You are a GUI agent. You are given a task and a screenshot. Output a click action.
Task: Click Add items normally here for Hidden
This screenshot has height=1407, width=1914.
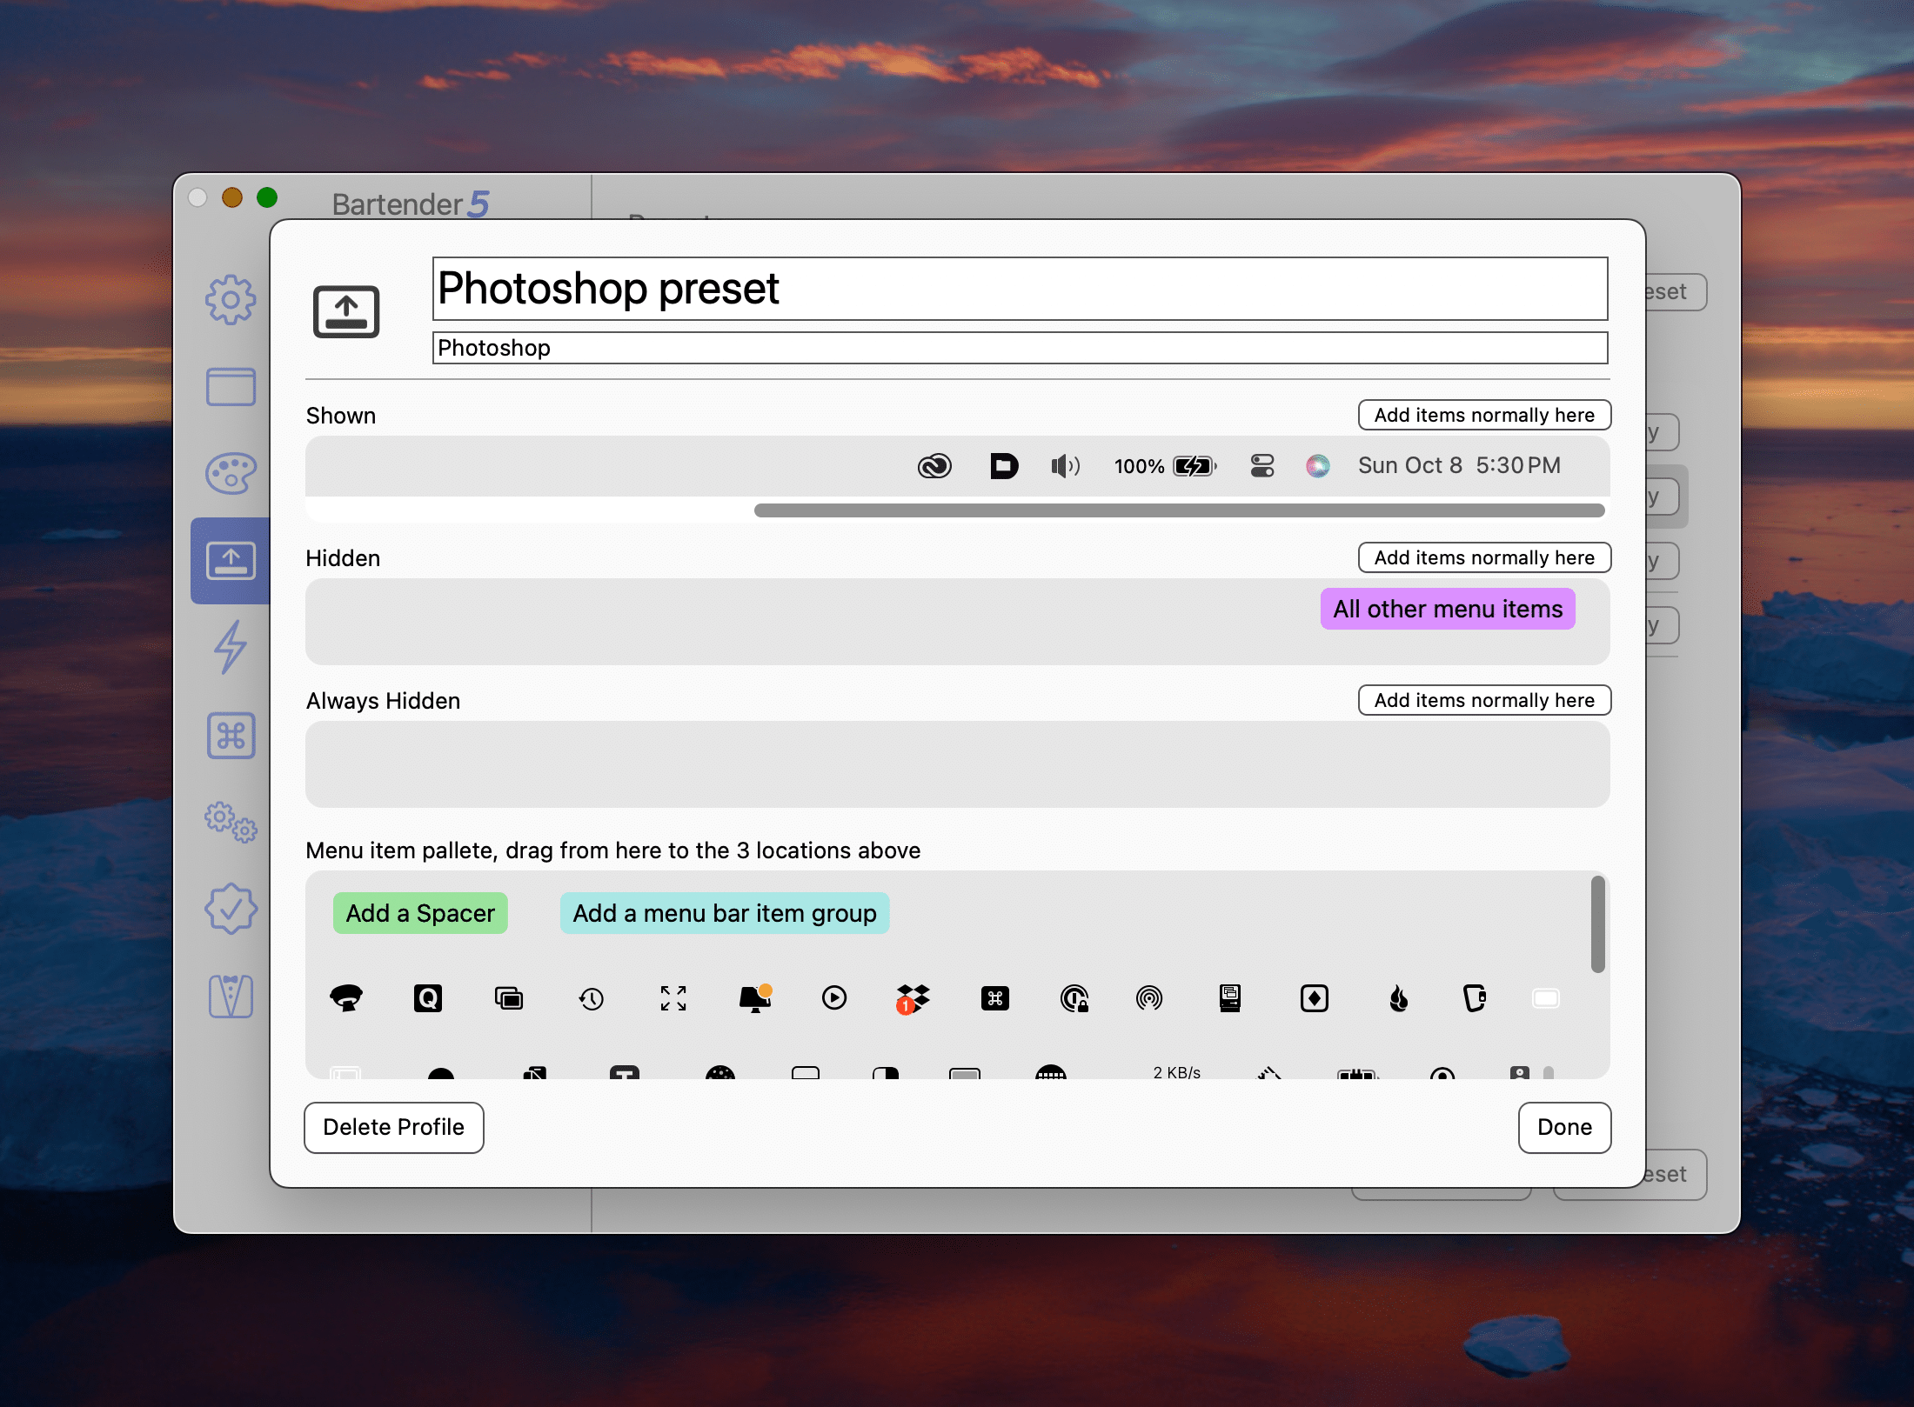1483,557
